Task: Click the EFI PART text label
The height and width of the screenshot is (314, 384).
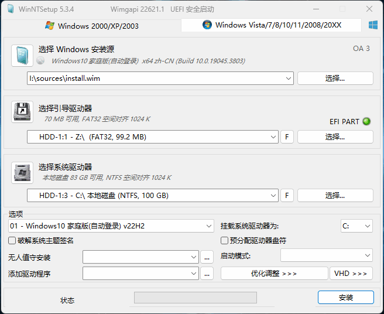Action: point(344,122)
